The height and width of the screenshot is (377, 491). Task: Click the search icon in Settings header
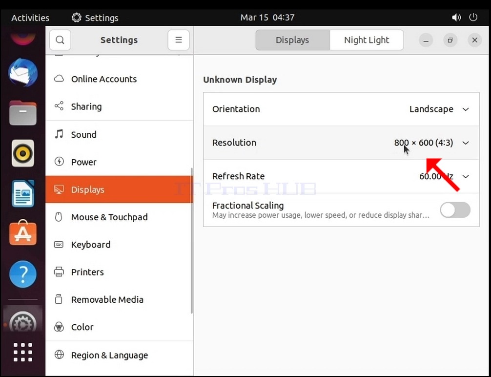tap(60, 40)
